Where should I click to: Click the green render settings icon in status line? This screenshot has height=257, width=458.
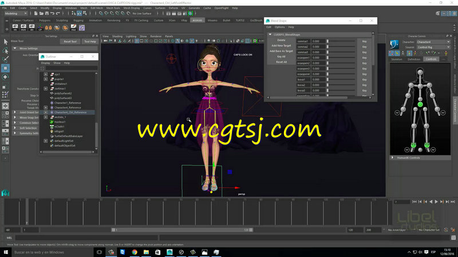pos(191,13)
